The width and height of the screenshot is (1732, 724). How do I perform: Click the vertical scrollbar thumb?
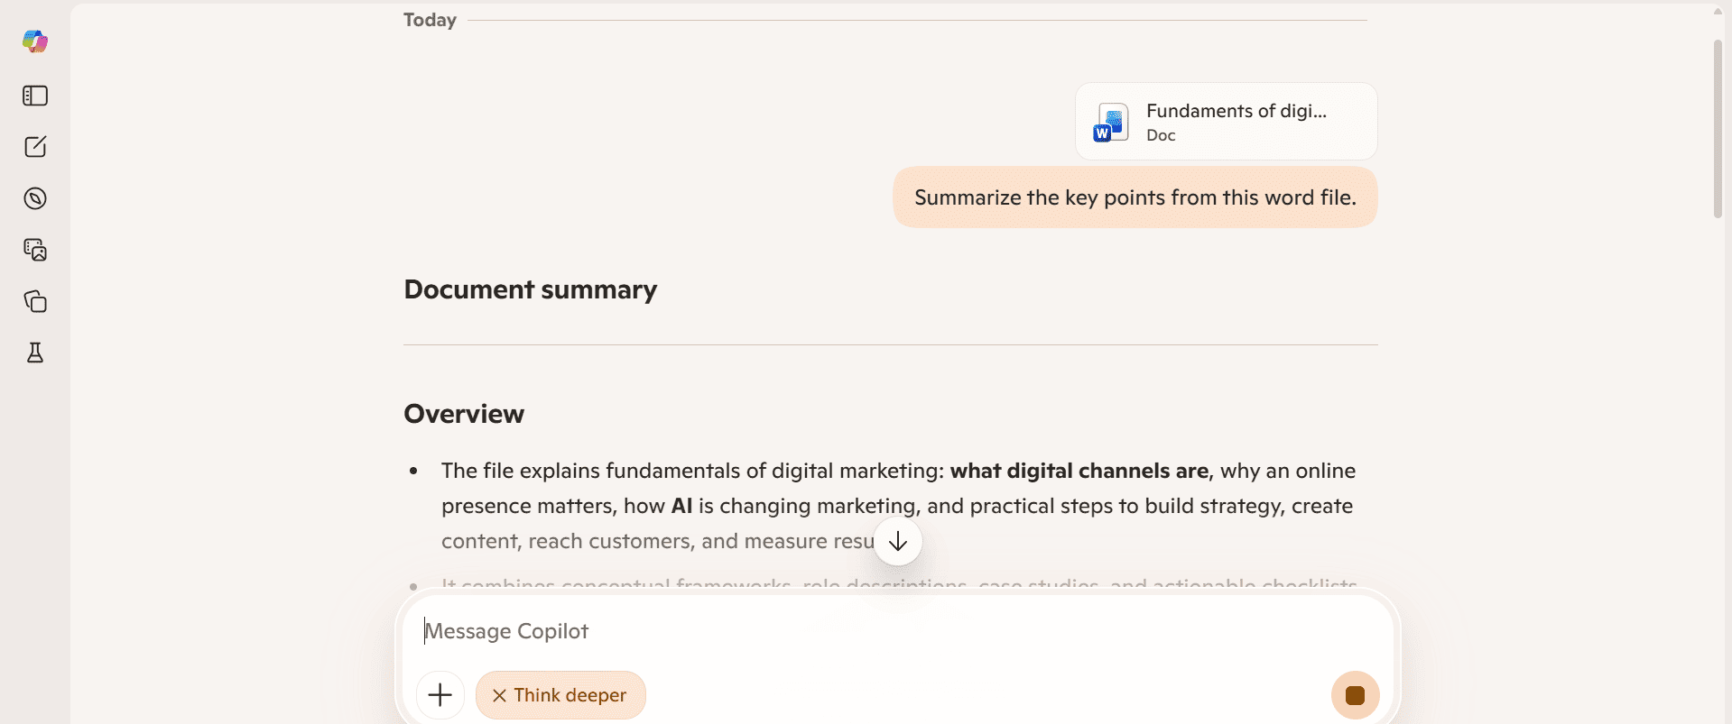1718,128
